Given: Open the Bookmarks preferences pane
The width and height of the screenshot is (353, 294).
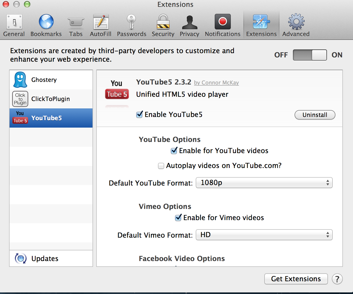Looking at the screenshot, I should pyautogui.click(x=46, y=26).
